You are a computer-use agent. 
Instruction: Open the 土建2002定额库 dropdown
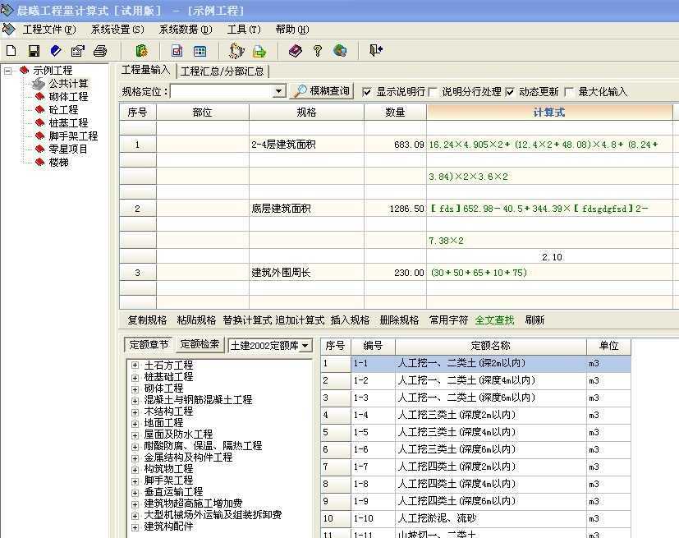coord(305,346)
